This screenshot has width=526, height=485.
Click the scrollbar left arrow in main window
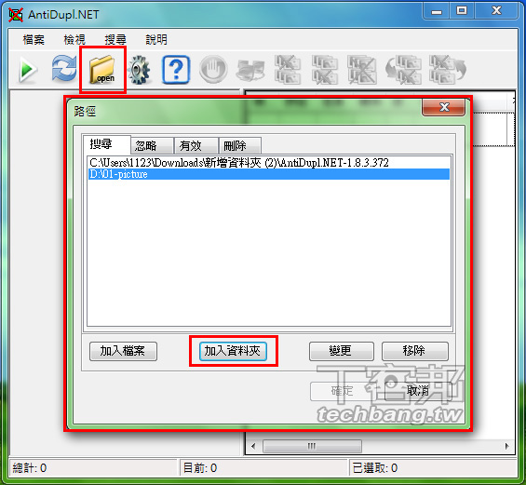coord(253,446)
